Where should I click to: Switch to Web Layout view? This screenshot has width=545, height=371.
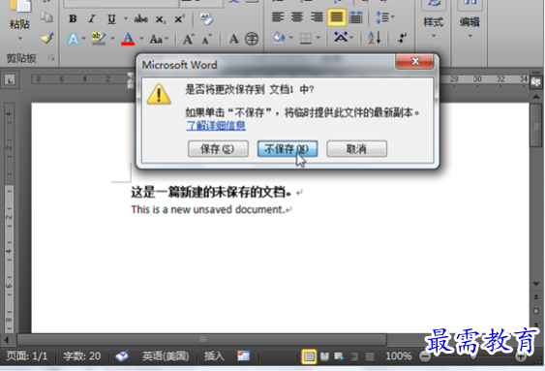coord(339,356)
